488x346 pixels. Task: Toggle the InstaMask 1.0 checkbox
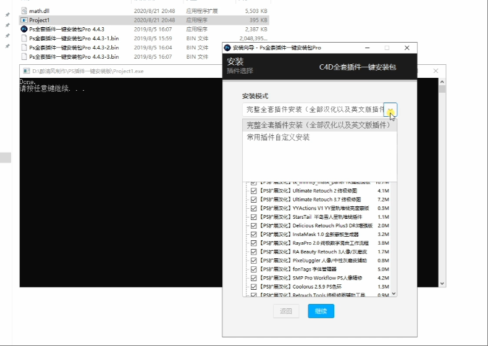[253, 235]
